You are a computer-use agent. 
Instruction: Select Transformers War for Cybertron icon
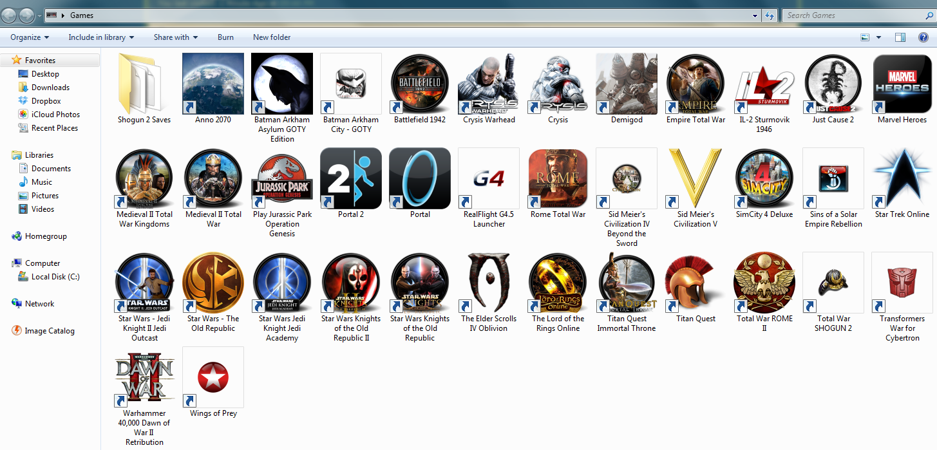(902, 283)
